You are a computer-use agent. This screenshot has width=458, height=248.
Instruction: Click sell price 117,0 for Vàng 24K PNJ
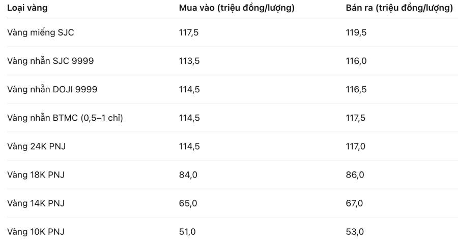(x=356, y=146)
